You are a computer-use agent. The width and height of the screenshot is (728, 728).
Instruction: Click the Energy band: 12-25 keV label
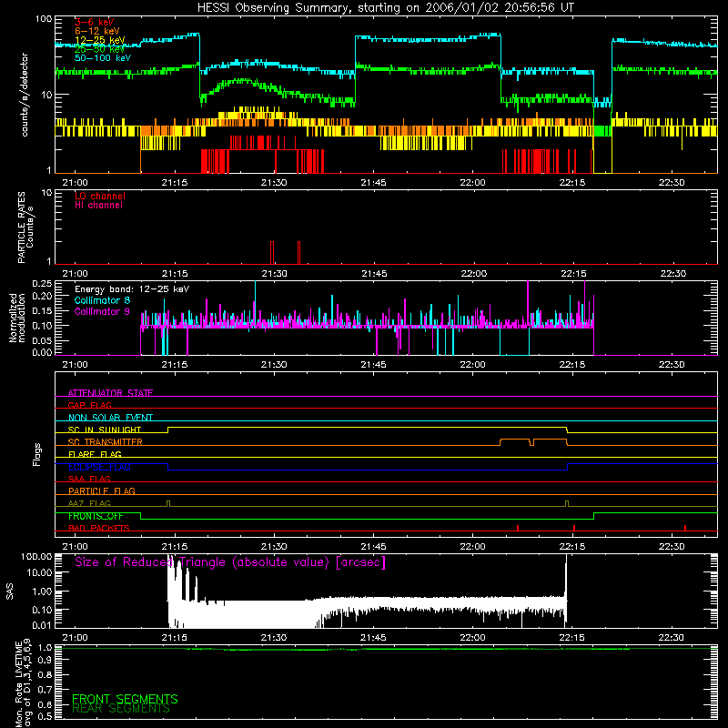132,289
